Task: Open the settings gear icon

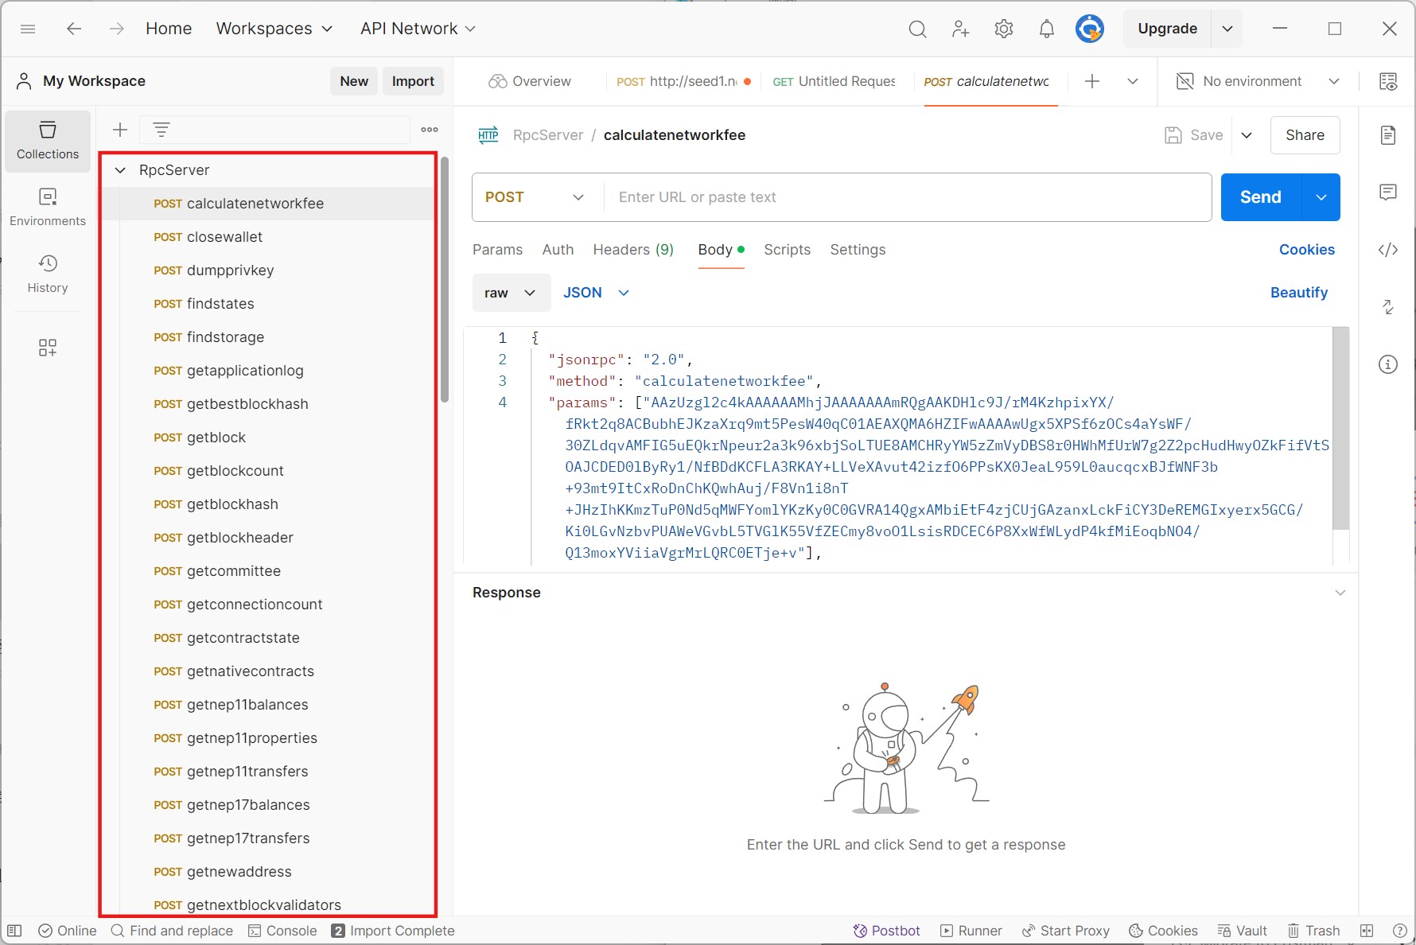Action: pyautogui.click(x=1004, y=29)
